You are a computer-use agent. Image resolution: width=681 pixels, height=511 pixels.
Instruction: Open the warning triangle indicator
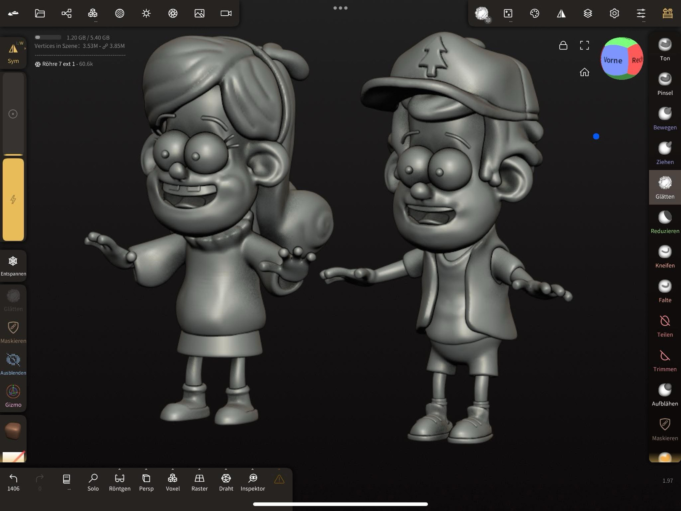(279, 479)
